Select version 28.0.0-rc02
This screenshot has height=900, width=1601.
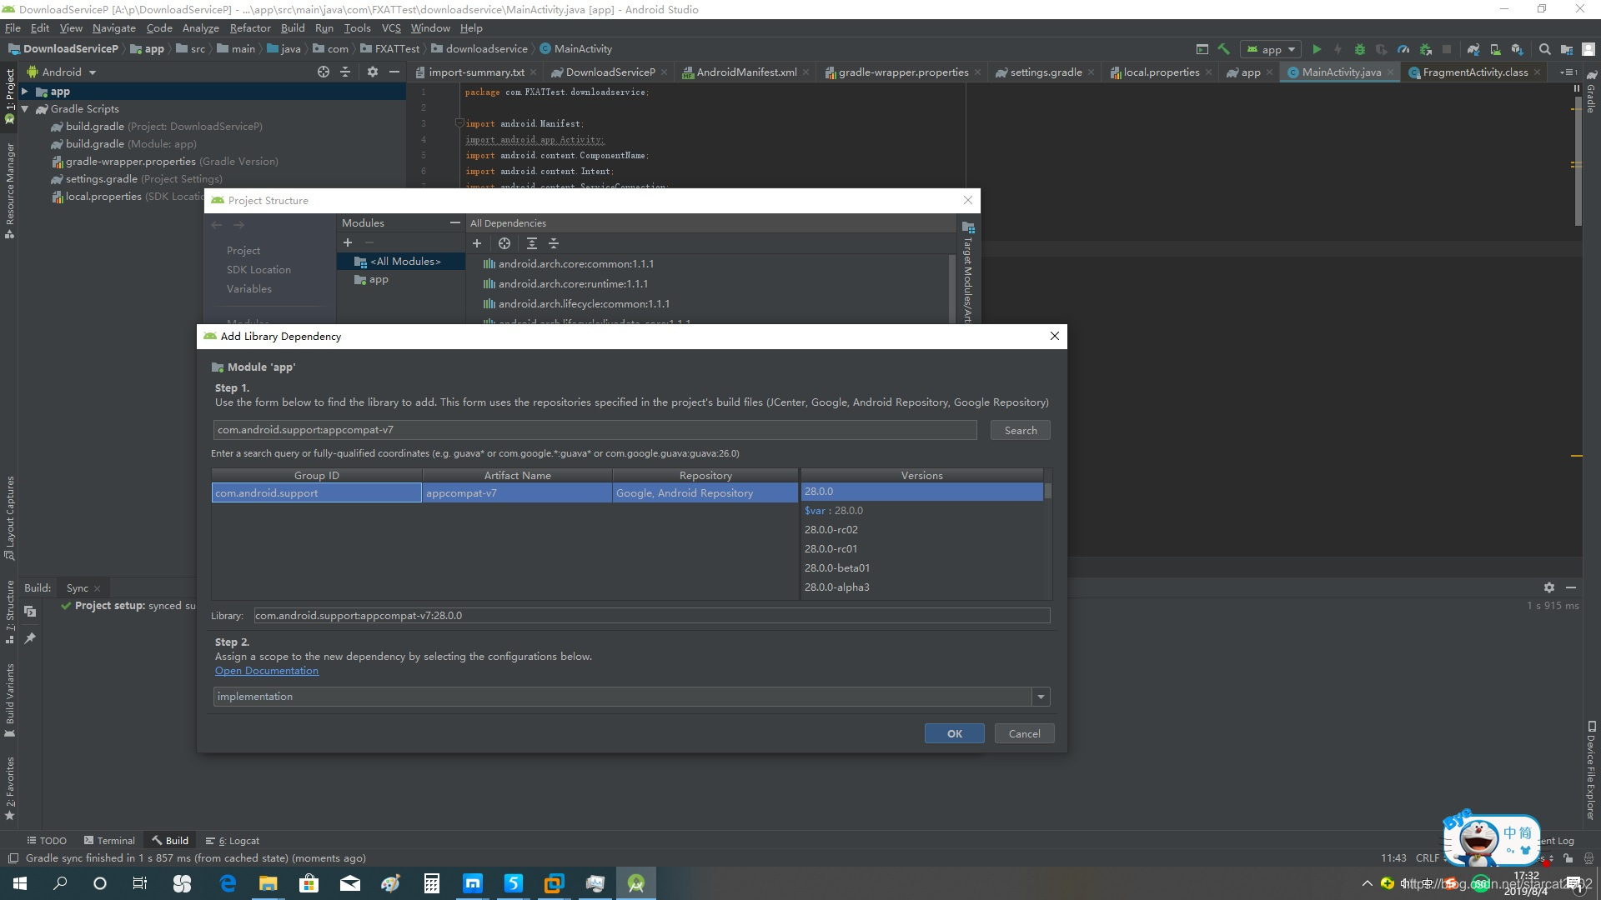(921, 530)
